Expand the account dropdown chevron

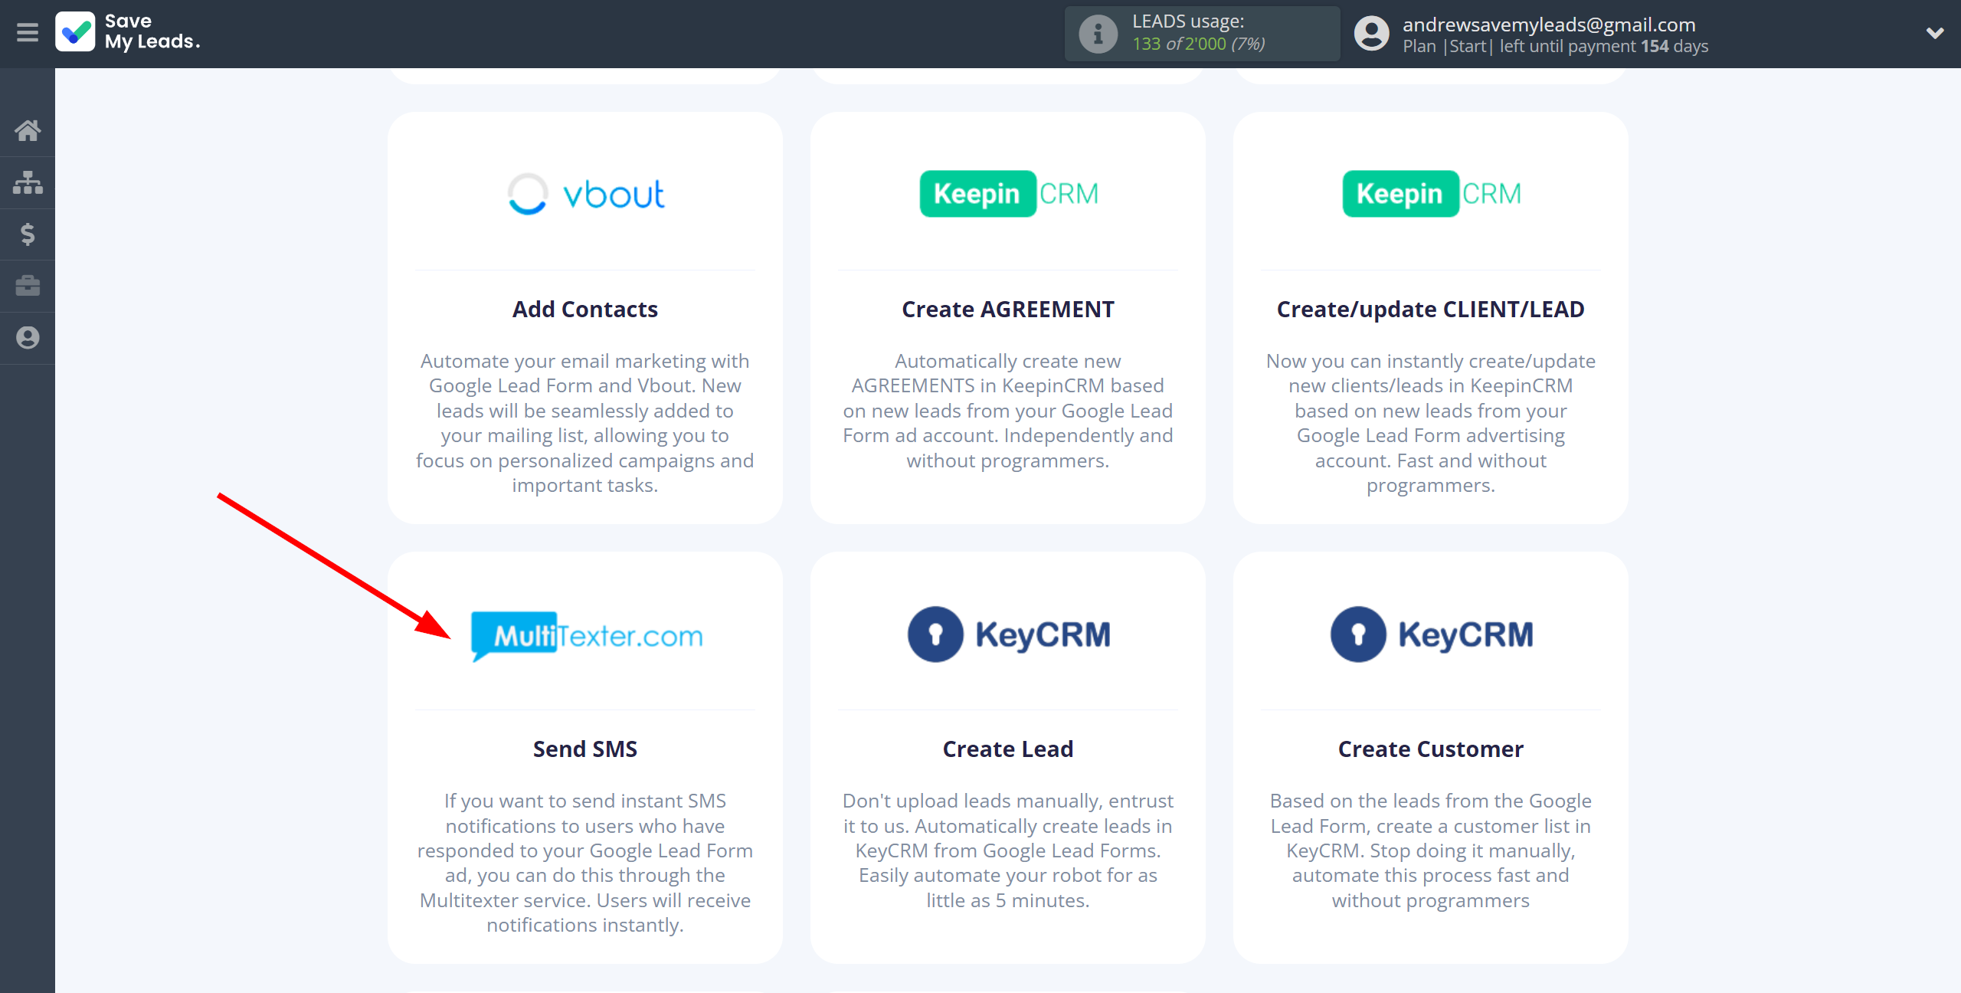click(1935, 33)
